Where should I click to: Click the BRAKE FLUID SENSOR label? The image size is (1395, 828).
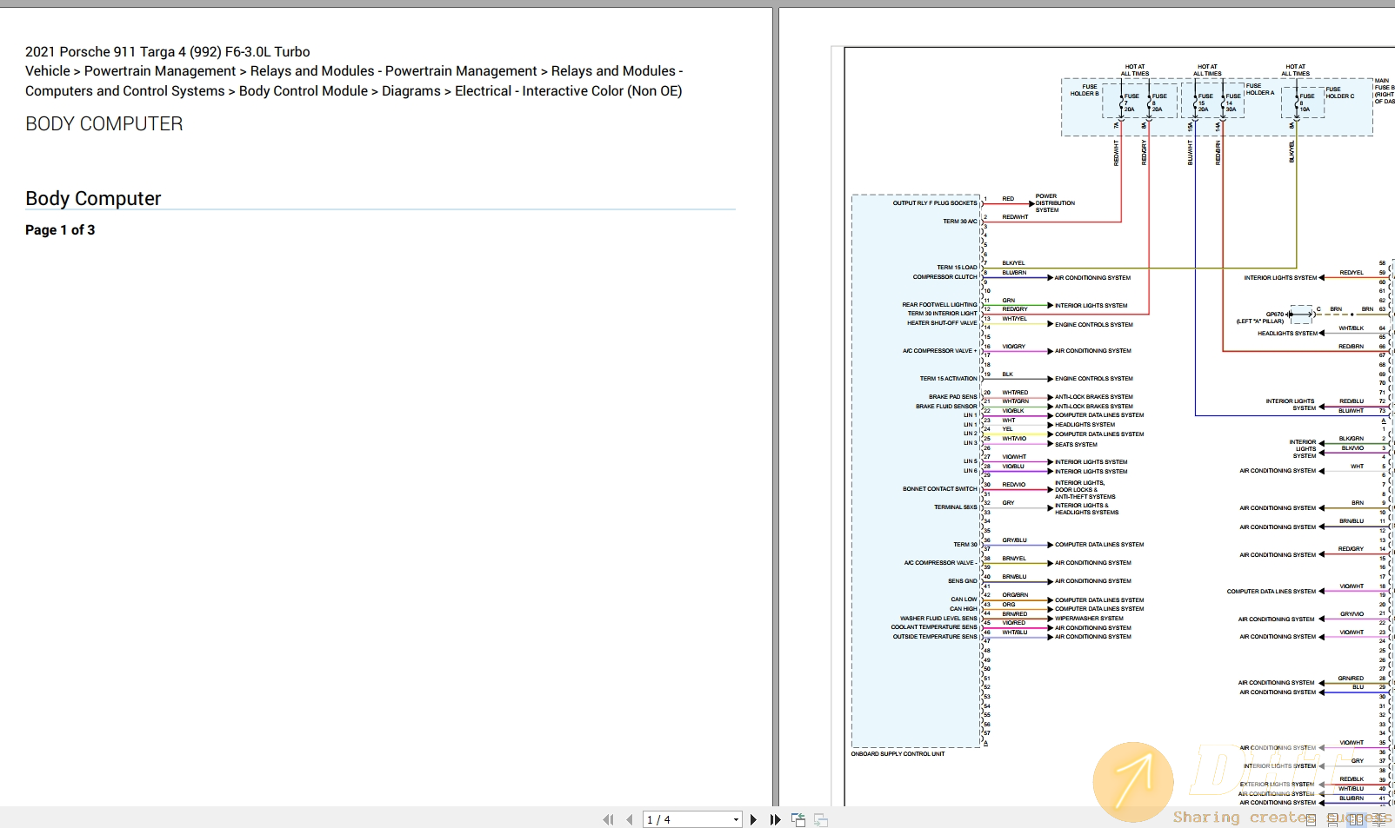[x=946, y=407]
